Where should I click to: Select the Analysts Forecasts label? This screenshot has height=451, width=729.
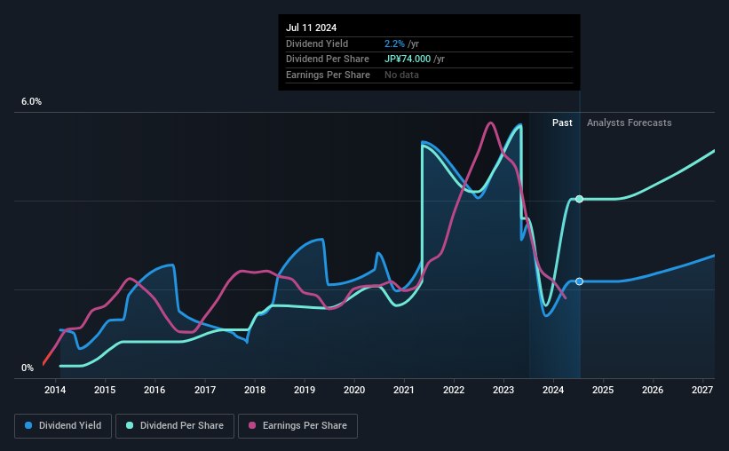(629, 123)
